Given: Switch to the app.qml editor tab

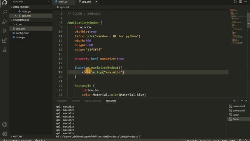Looking at the screenshot, I should (x=86, y=2).
